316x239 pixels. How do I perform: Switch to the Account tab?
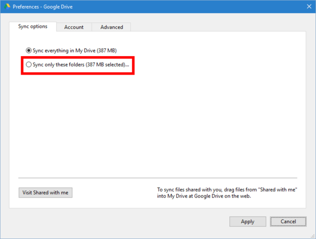[74, 27]
